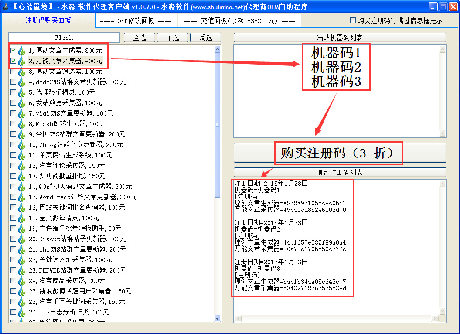Screen dimensions: 460x334
Task: Click water drop icon beside 新浪微博话题用户采集器
Action: pos(21,291)
